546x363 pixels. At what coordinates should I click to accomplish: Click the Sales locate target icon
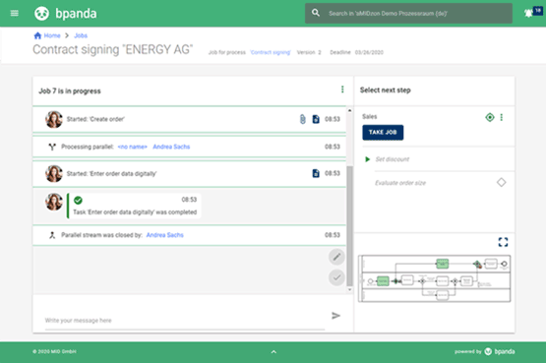[490, 117]
